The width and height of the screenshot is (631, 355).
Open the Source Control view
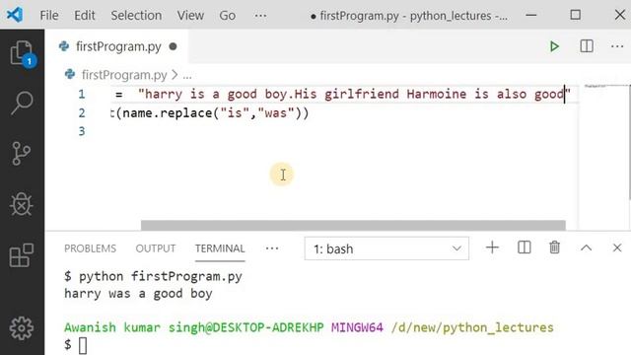[21, 154]
